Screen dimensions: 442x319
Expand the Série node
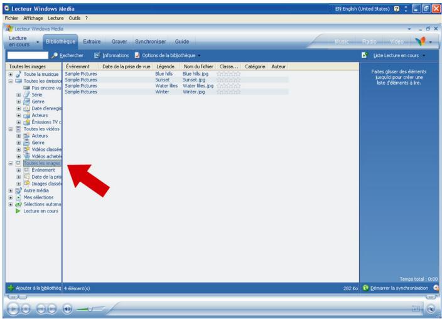19,95
